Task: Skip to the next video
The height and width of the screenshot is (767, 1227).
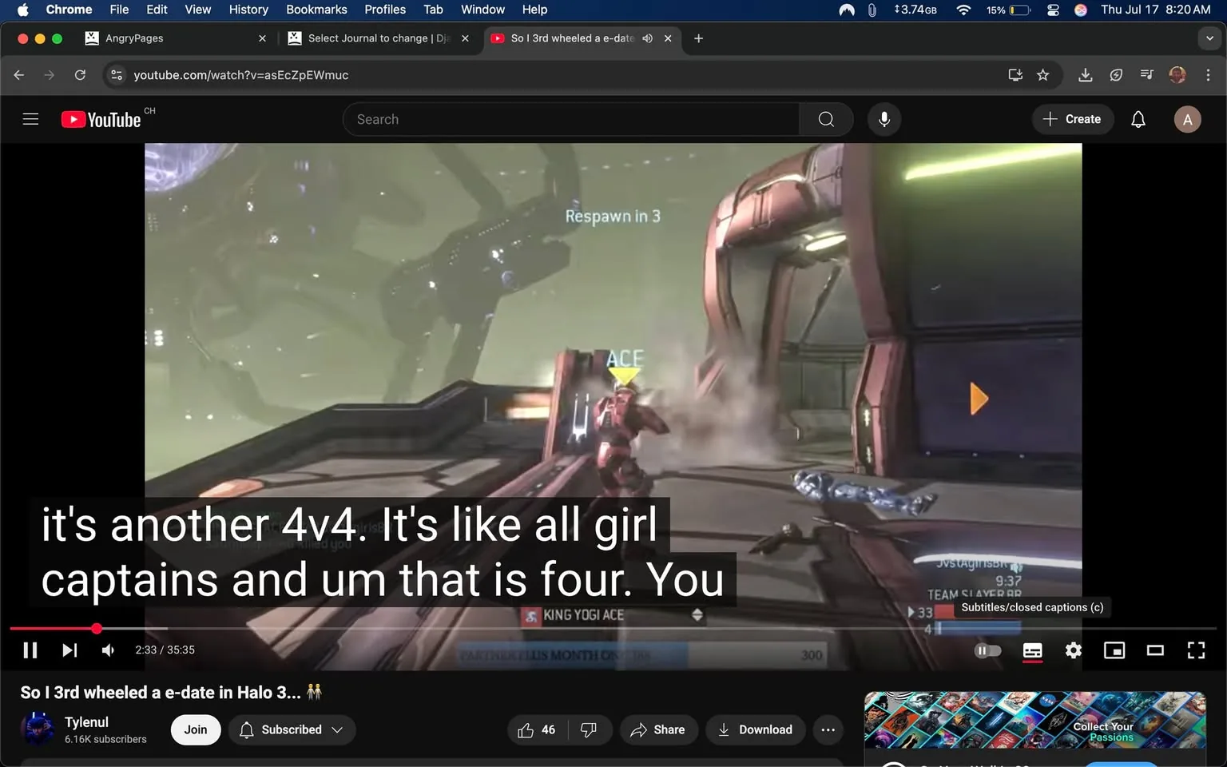Action: [69, 650]
